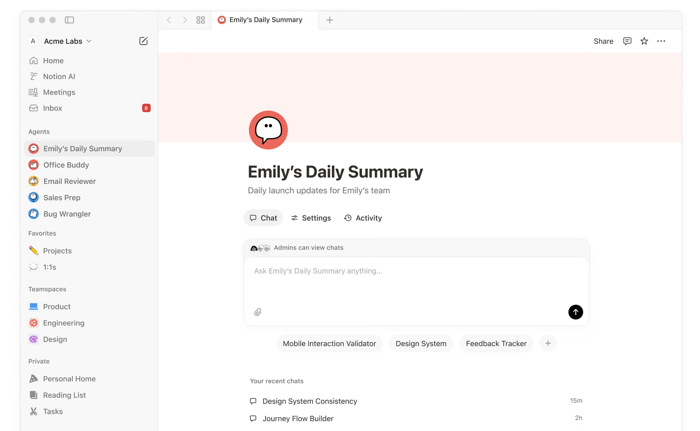This screenshot has width=700, height=431.
Task: Switch to the Settings tab
Action: pos(311,218)
